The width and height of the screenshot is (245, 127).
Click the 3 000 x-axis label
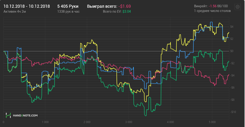[128, 122]
